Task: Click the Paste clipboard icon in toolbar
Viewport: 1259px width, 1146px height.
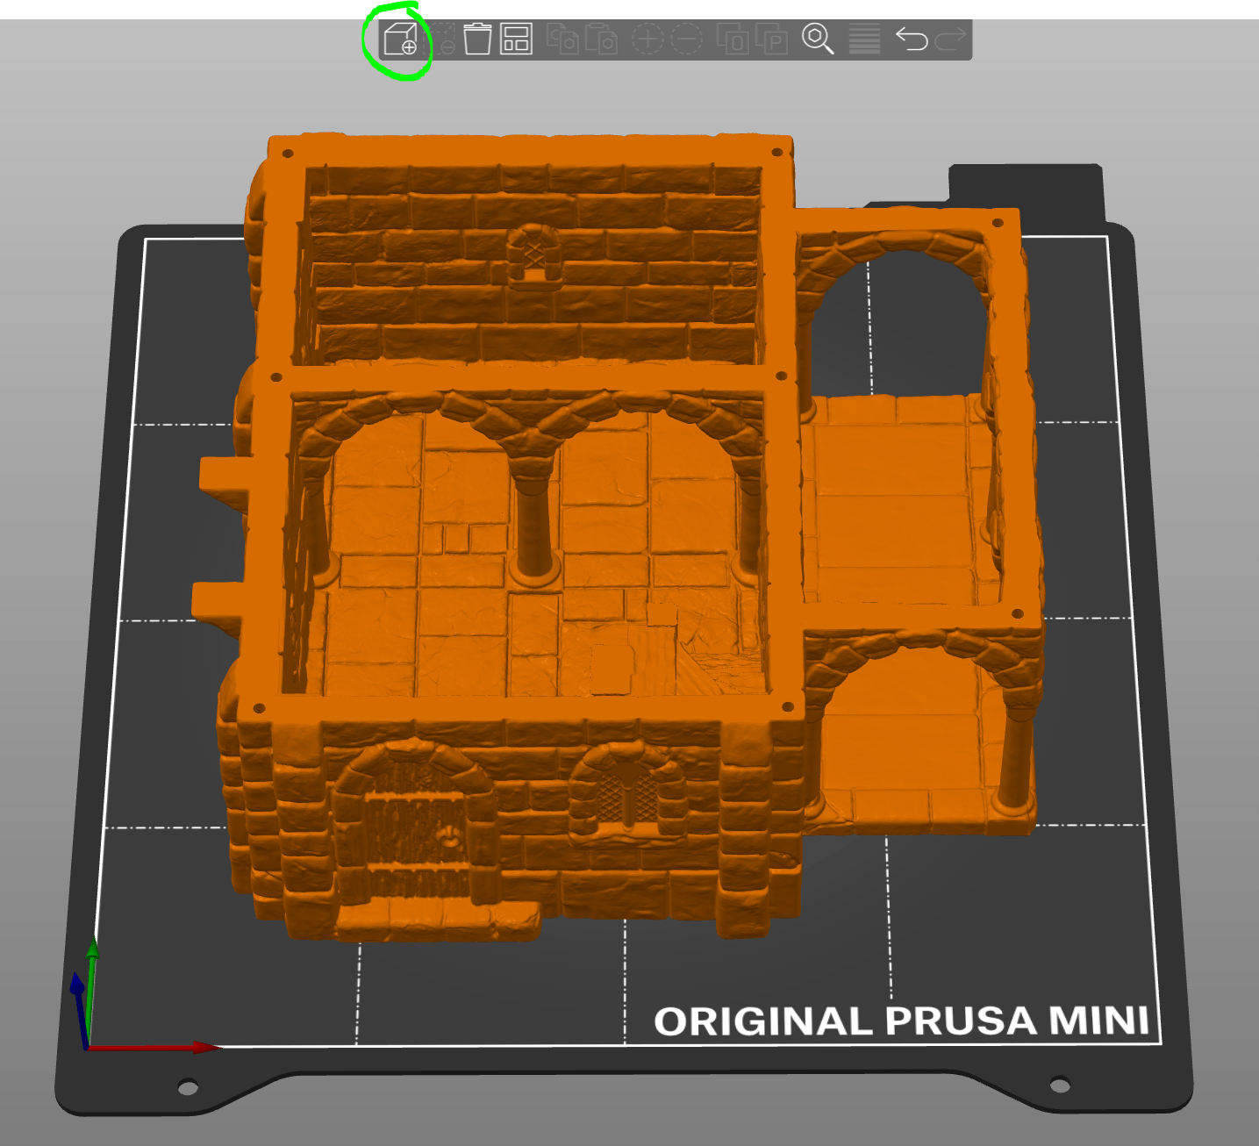Action: 601,39
